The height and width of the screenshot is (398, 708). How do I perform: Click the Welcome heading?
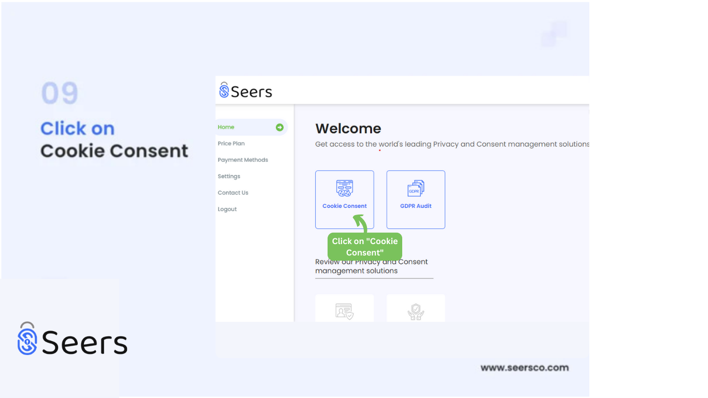pos(348,129)
